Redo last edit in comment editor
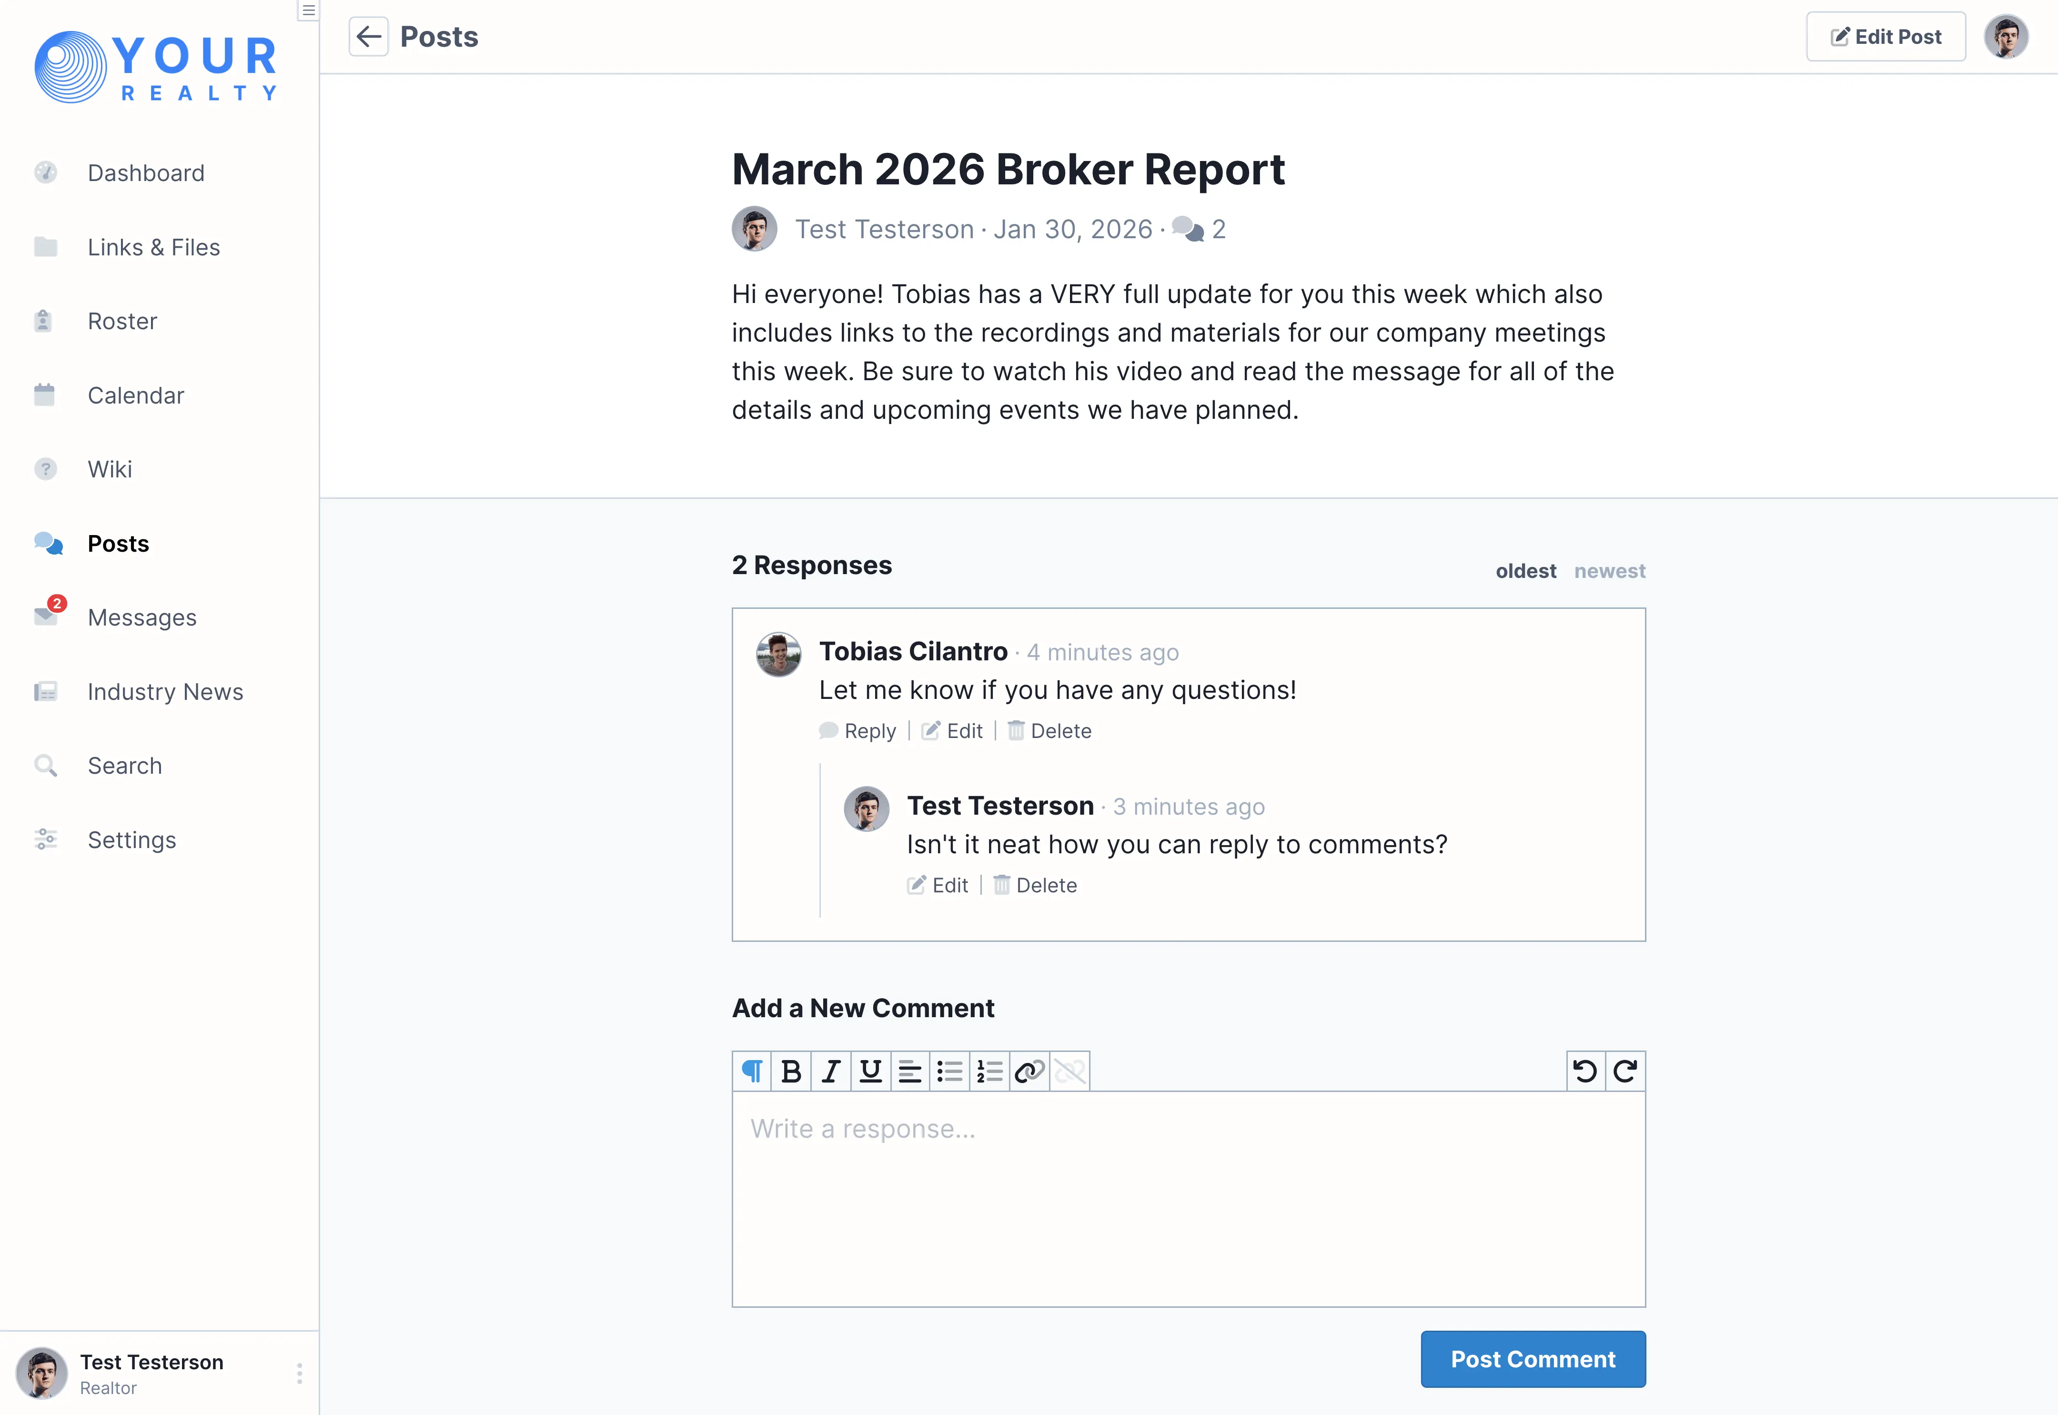 click(1624, 1072)
